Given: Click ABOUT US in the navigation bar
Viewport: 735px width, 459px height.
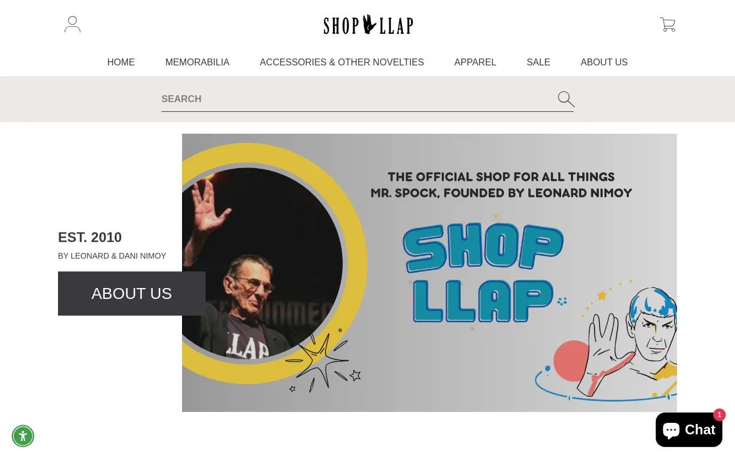Looking at the screenshot, I should 604,62.
